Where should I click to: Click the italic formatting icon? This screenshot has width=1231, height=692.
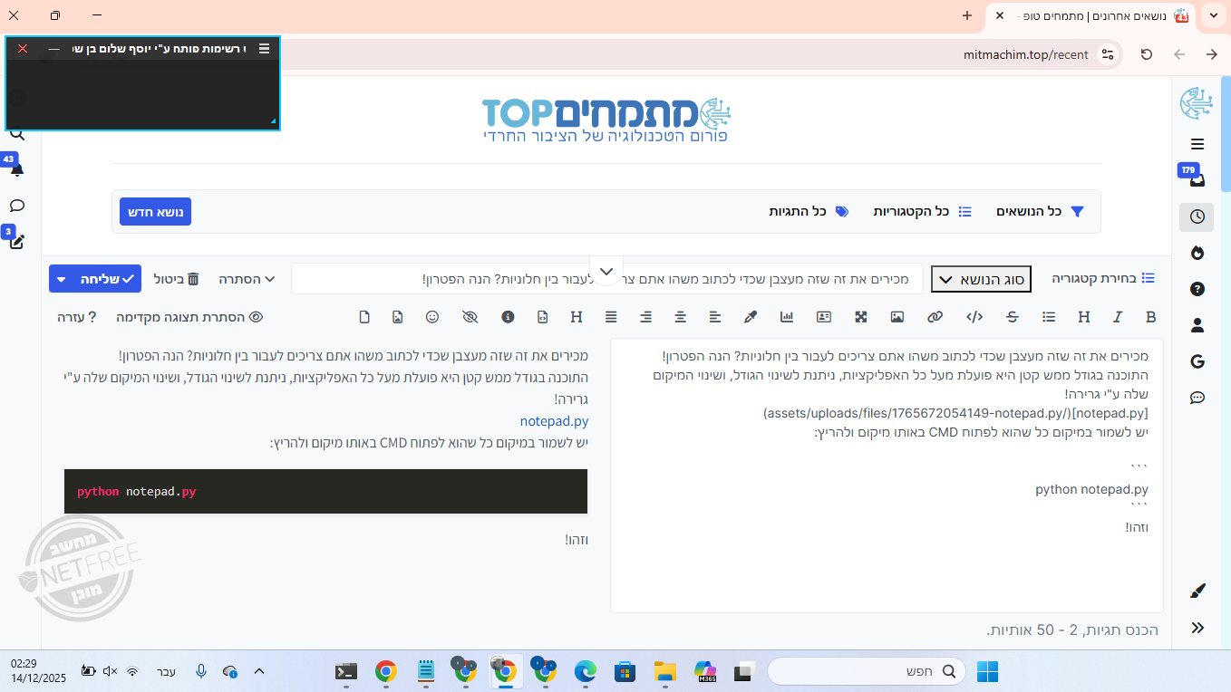[1118, 317]
